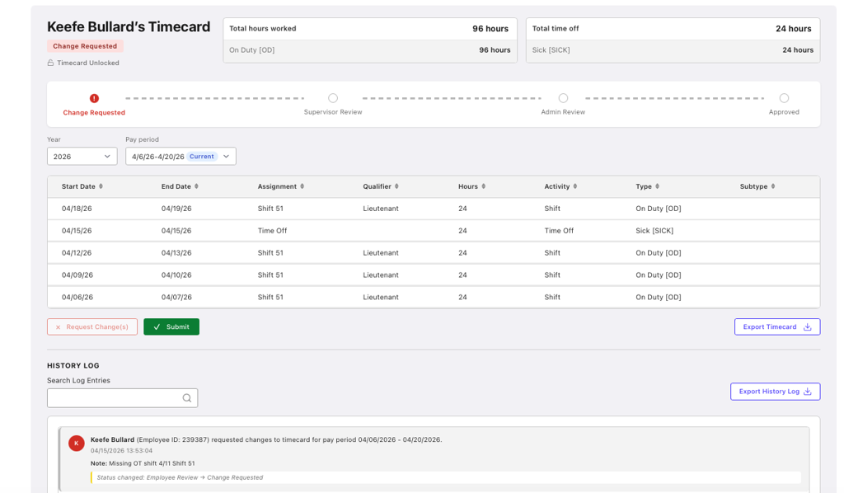Click the Time Off activity cell
Screen dimensions: 844x493
[x=559, y=230]
